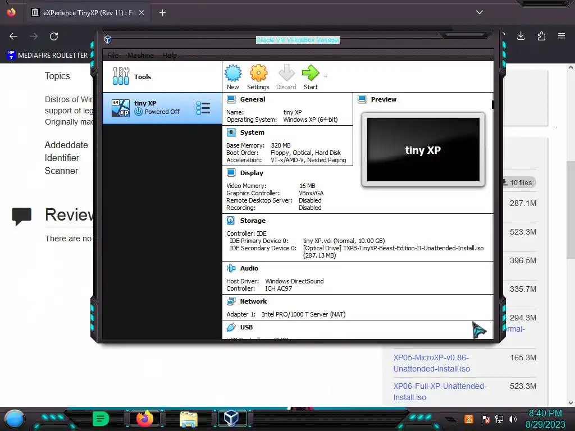Click the orange tray application icon
The image size is (575, 431).
coord(469,419)
